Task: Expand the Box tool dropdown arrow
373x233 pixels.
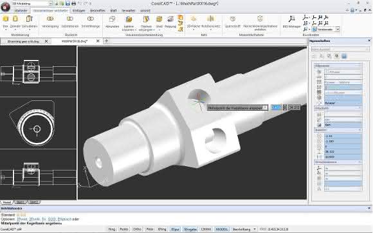Action: tap(5, 30)
